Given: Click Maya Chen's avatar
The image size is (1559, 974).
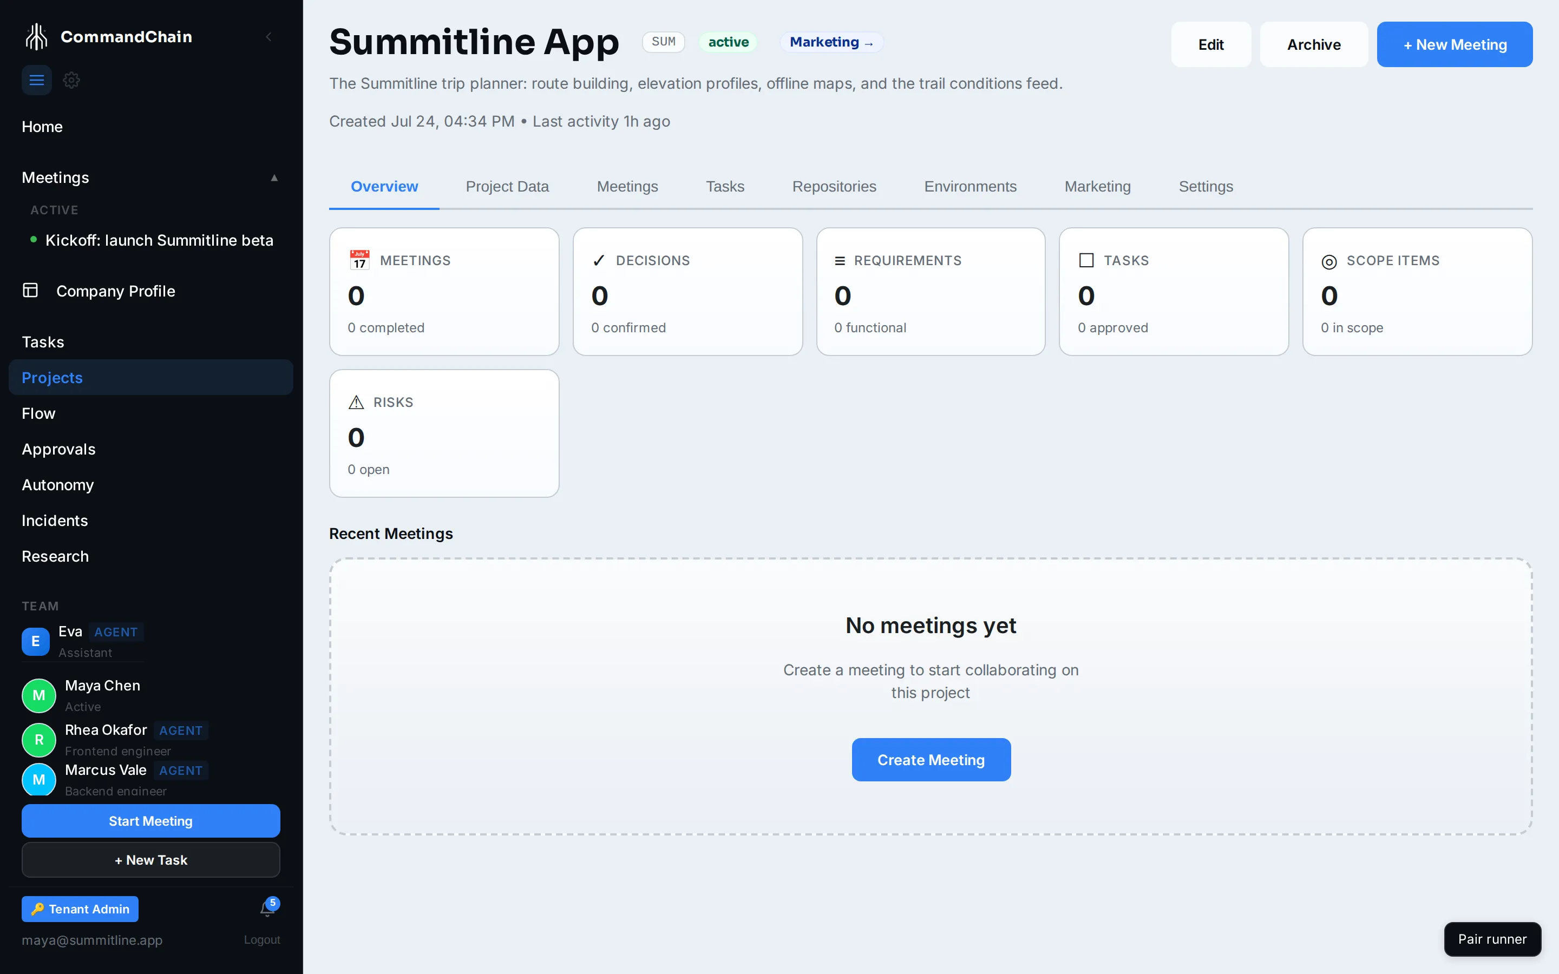Looking at the screenshot, I should [x=38, y=695].
